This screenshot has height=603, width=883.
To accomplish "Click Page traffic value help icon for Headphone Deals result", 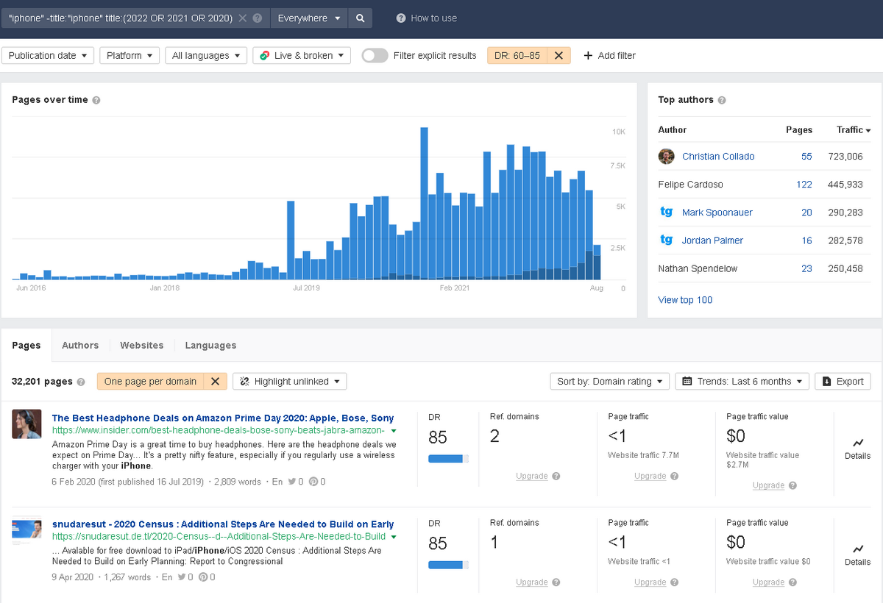I will coord(792,485).
